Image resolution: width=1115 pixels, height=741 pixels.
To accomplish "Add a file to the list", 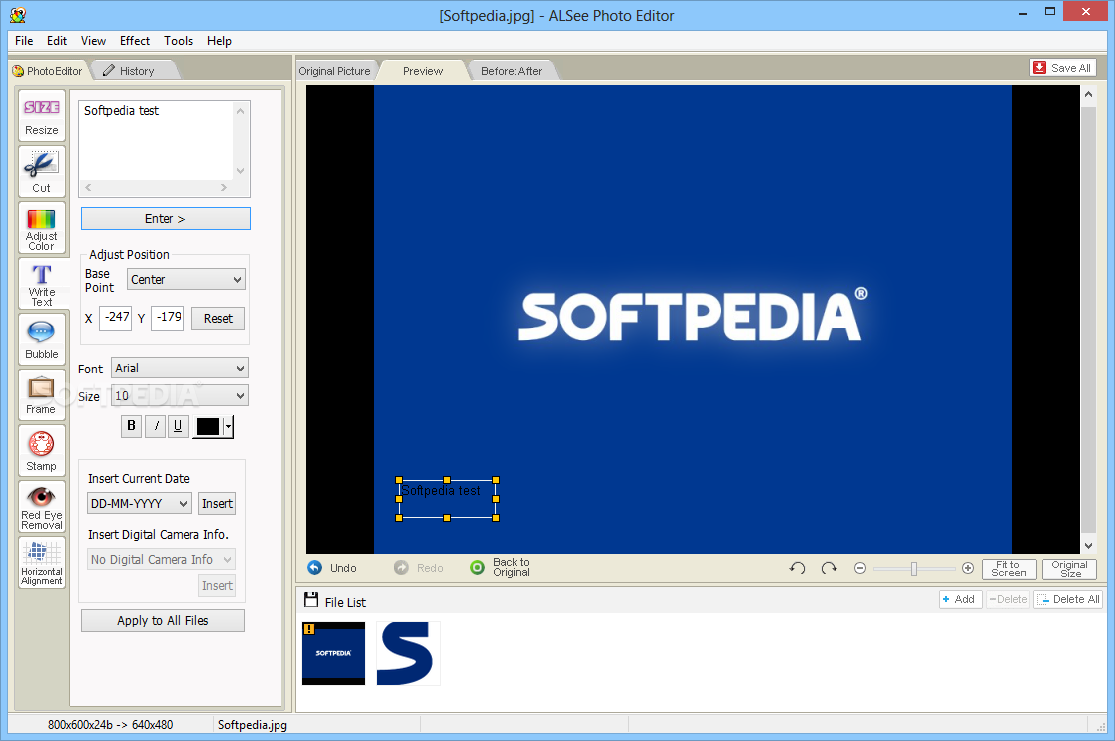I will point(960,599).
